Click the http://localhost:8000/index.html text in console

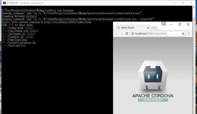coord(67,22)
